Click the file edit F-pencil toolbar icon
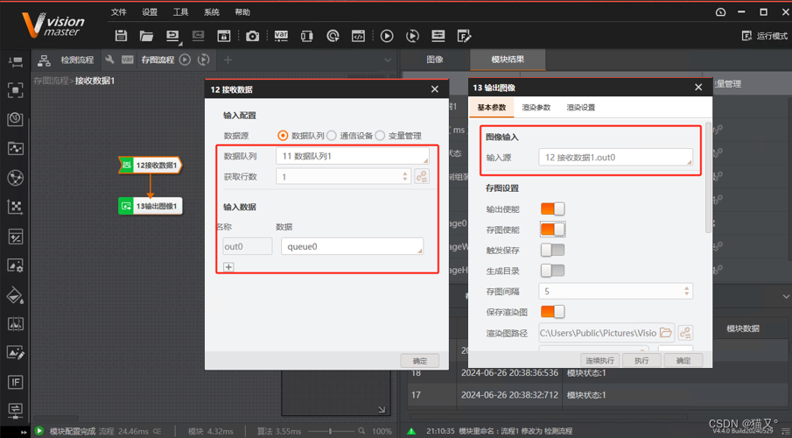The height and width of the screenshot is (438, 792). point(464,36)
